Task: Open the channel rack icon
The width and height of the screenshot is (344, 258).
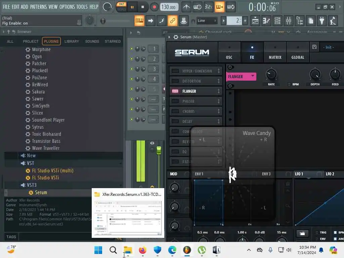Action: [x=277, y=21]
